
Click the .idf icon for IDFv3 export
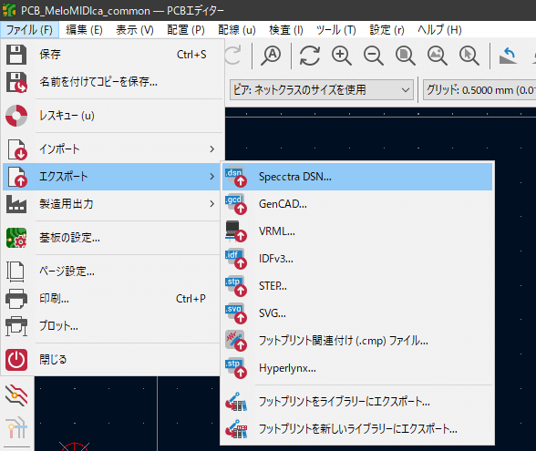(236, 259)
